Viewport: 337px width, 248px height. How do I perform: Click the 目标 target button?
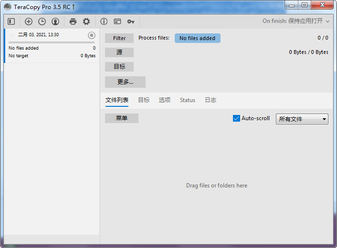click(x=119, y=67)
